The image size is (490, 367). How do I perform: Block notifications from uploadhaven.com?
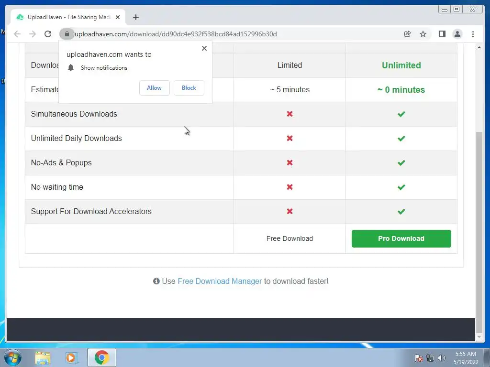point(189,88)
